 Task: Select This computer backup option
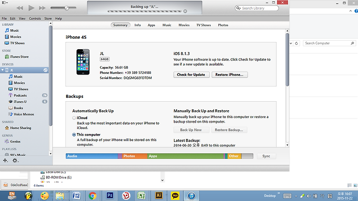[x=74, y=134]
